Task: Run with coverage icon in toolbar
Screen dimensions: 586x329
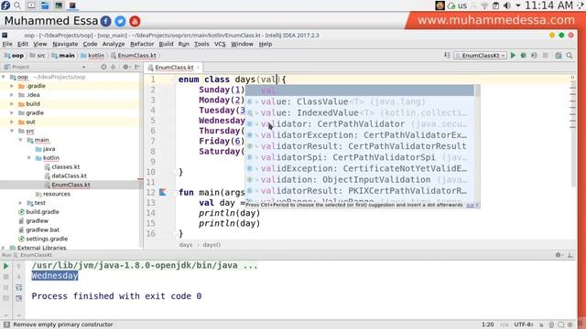Action: coord(535,55)
